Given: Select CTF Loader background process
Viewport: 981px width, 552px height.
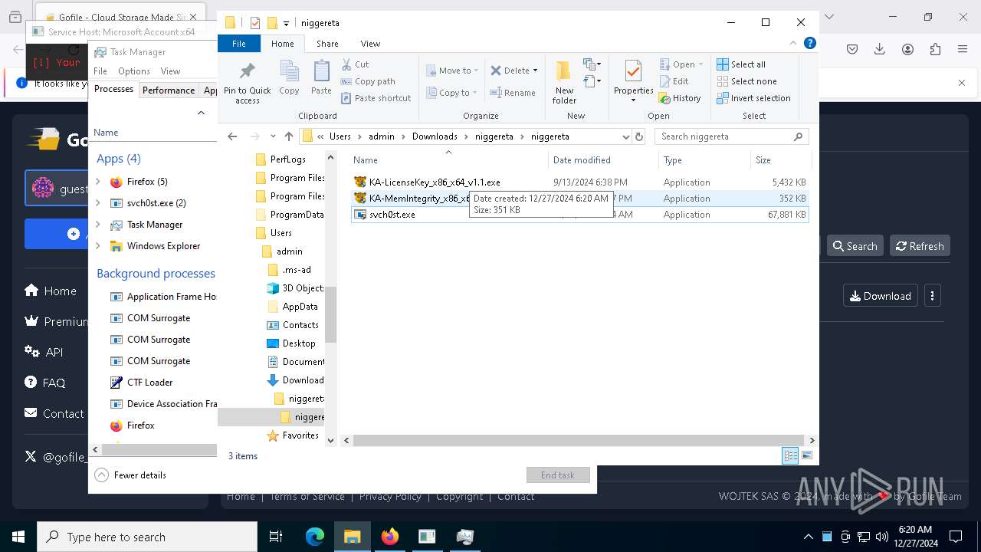Looking at the screenshot, I should (149, 383).
